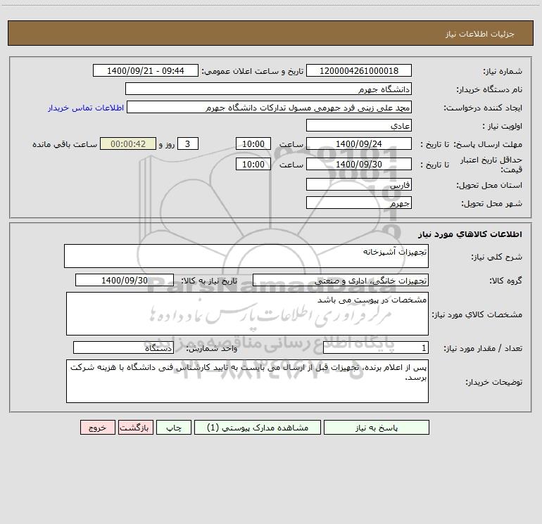Image resolution: width=542 pixels, height=524 pixels.
Task: Click the 'ایجاد کننده درخواست:' label
Action: point(483,108)
